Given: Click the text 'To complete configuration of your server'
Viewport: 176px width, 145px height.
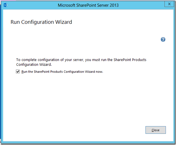Looking at the screenshot, I should [x=50, y=60].
